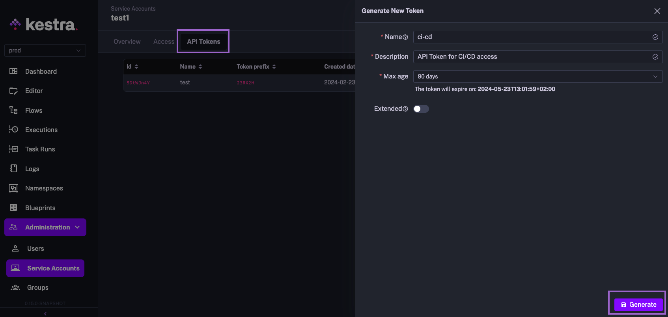Viewport: 668px width, 317px height.
Task: Expand the prod tenant selector
Action: coord(45,50)
